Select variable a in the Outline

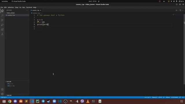click(10, 84)
